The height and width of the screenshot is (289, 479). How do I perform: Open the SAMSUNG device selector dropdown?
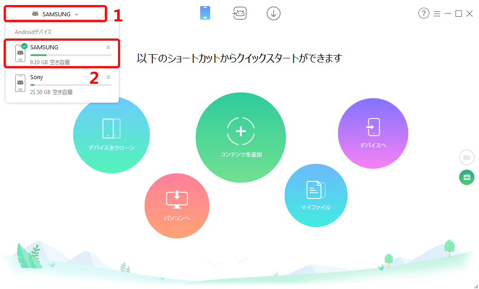click(55, 14)
